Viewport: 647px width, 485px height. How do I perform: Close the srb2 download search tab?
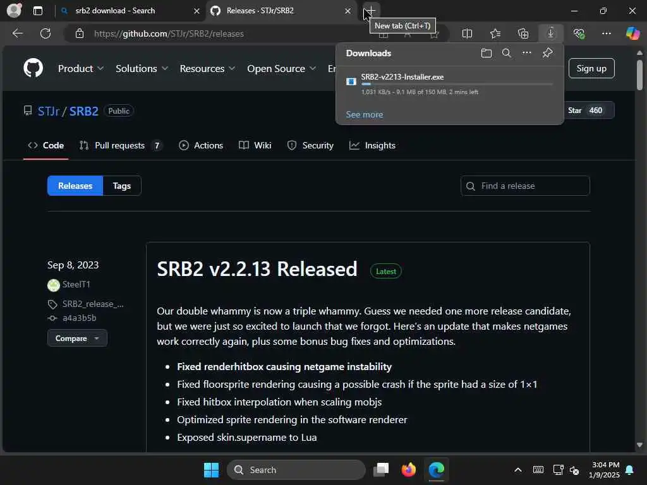[197, 11]
